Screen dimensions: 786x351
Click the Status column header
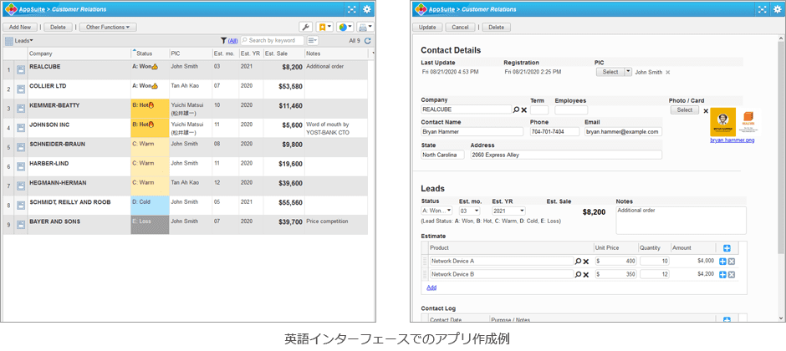(x=145, y=53)
